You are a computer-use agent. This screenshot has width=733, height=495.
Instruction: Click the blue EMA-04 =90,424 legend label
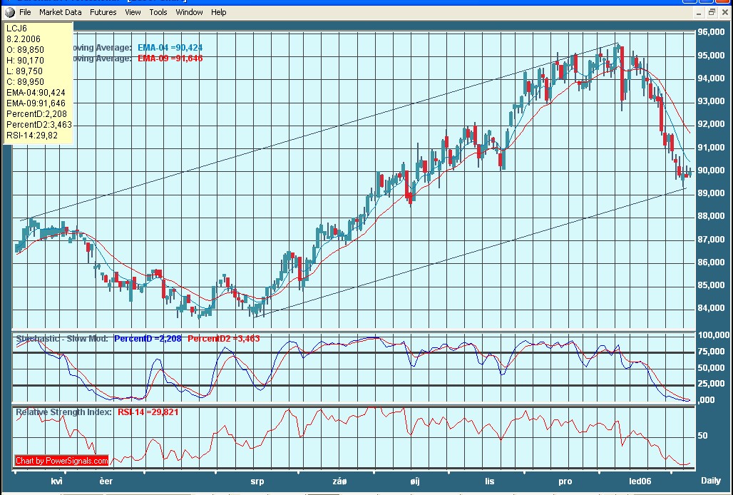[170, 48]
